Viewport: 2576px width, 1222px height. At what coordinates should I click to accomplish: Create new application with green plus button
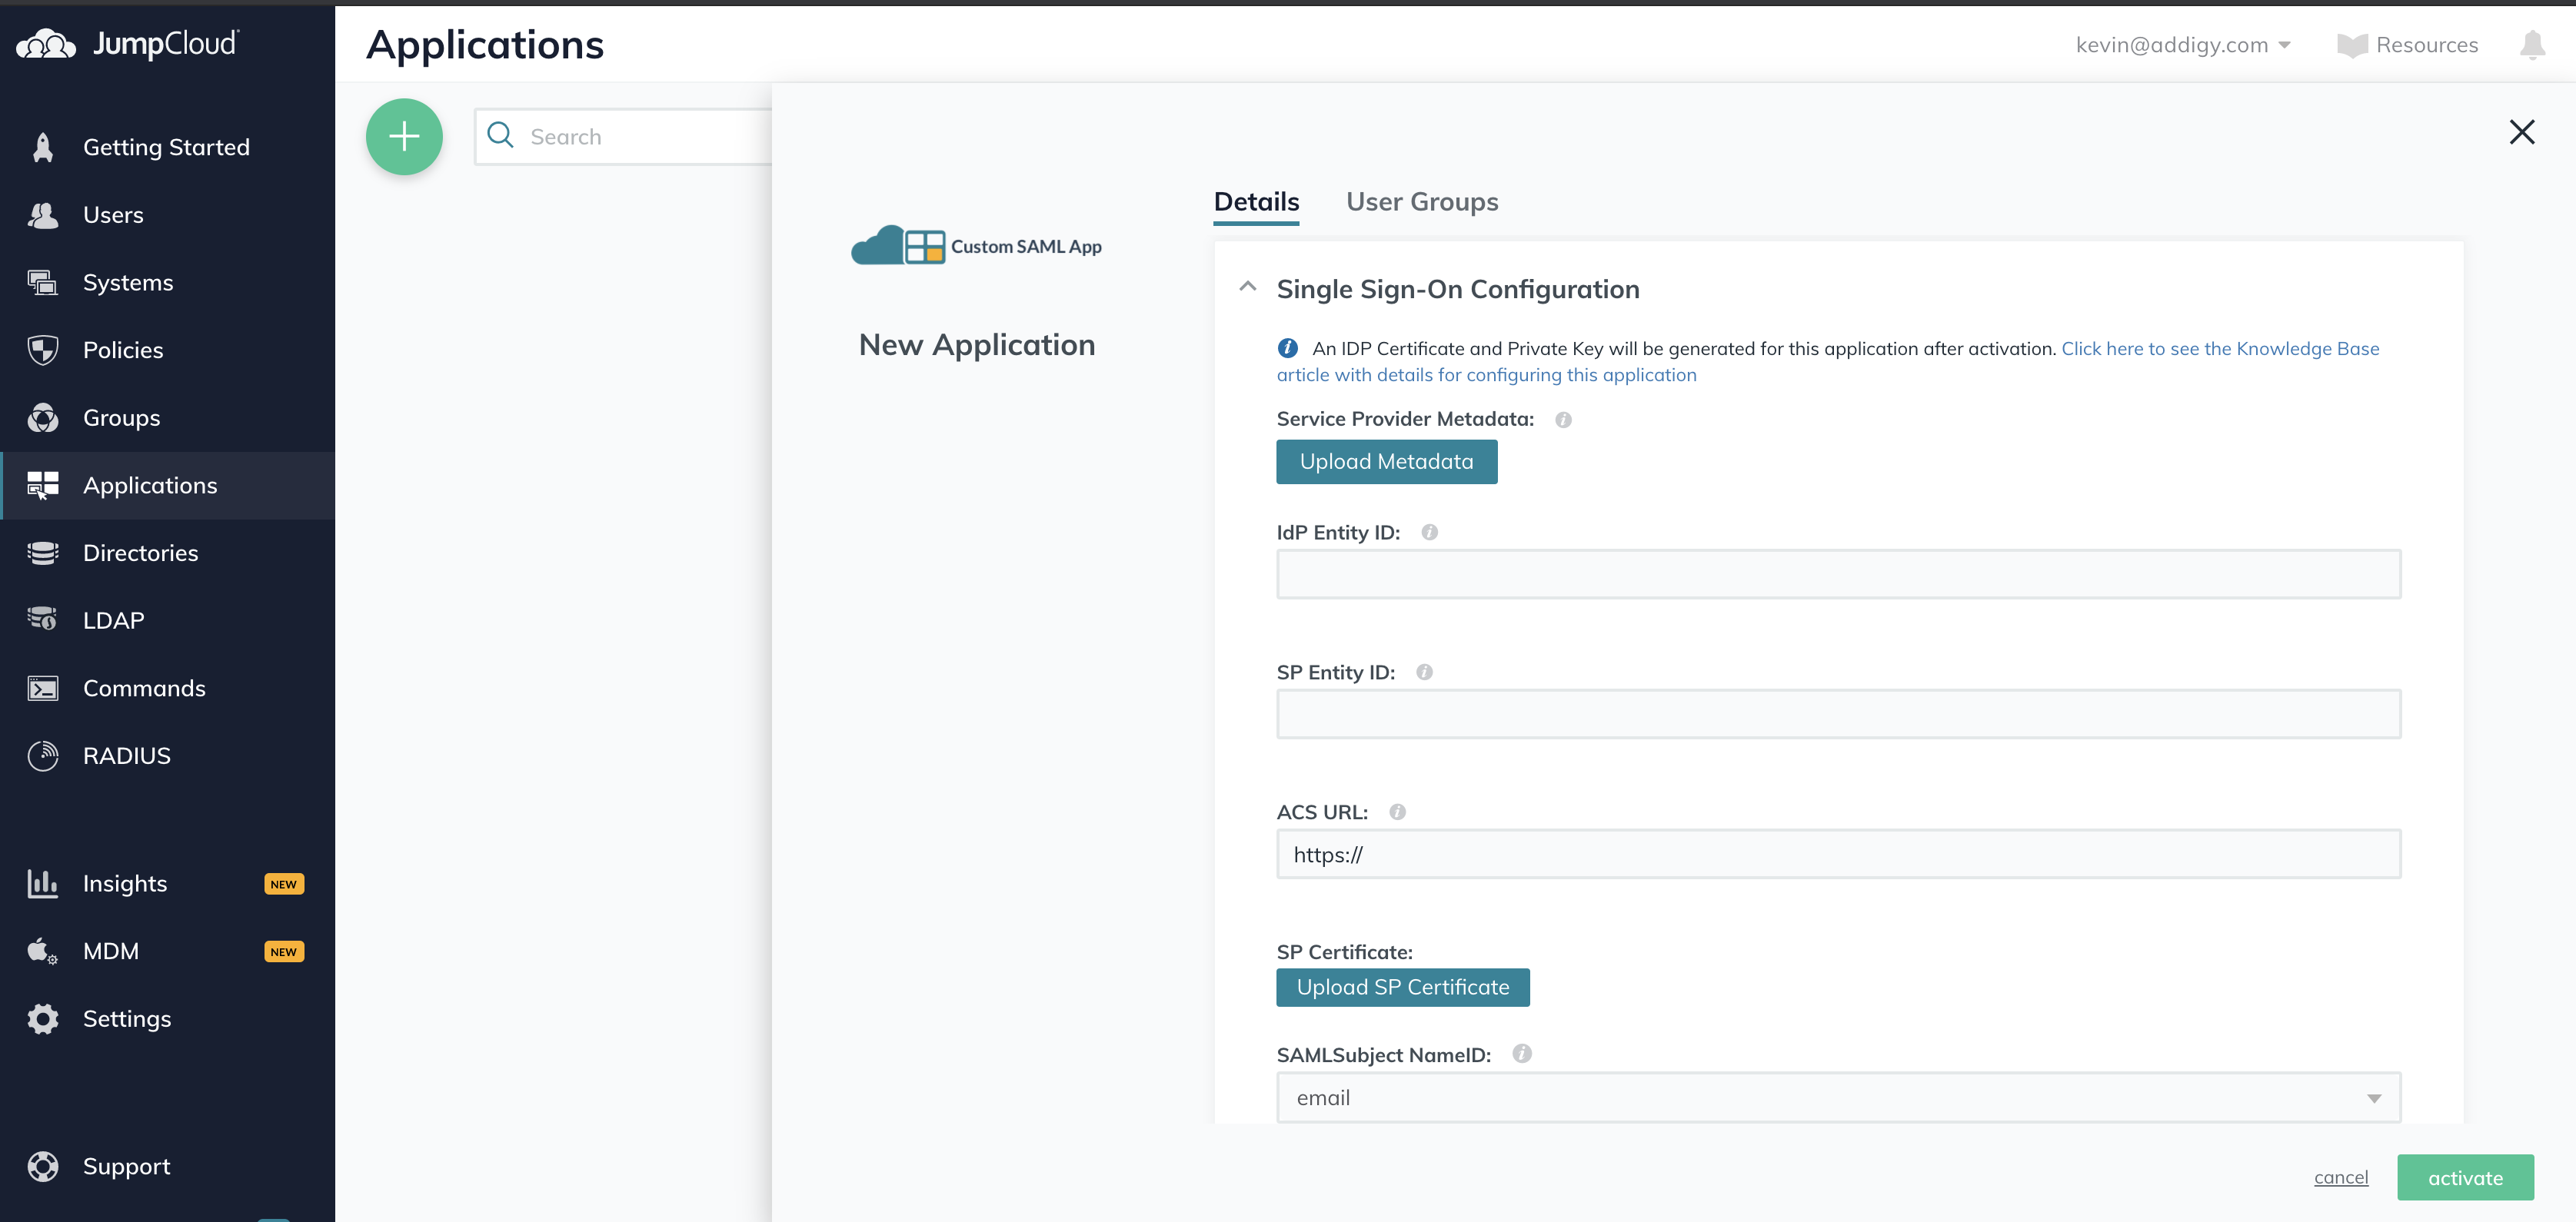pyautogui.click(x=404, y=136)
